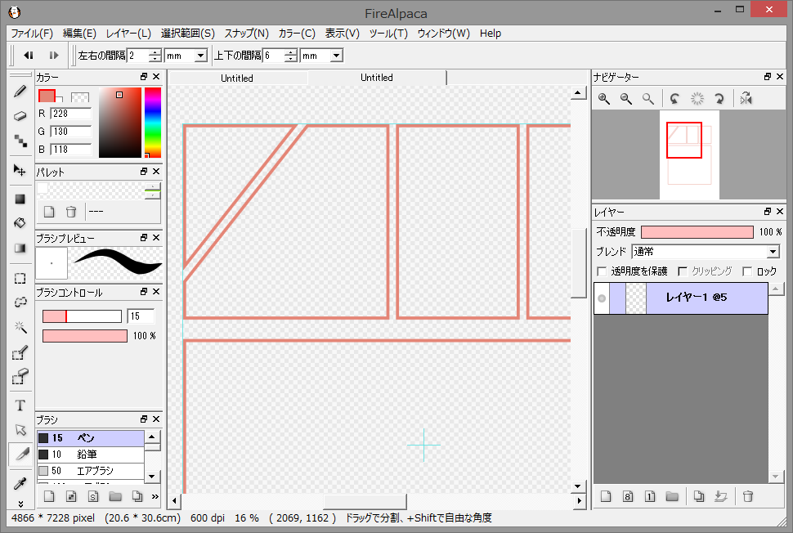Select the Fill shape tool

20,199
